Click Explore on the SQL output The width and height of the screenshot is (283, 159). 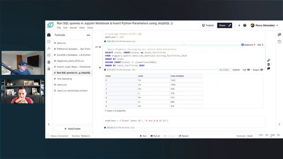[x=236, y=70]
